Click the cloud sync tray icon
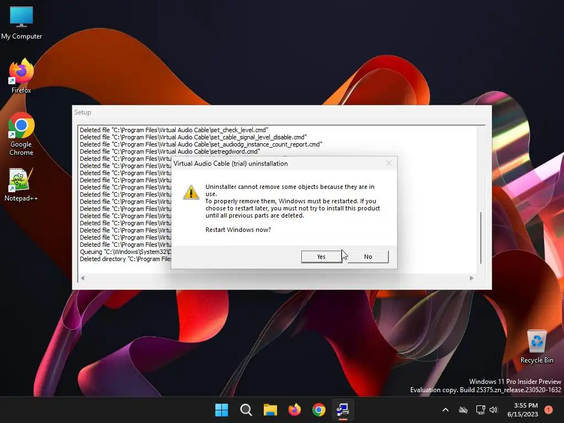564x423 pixels. tap(463, 410)
